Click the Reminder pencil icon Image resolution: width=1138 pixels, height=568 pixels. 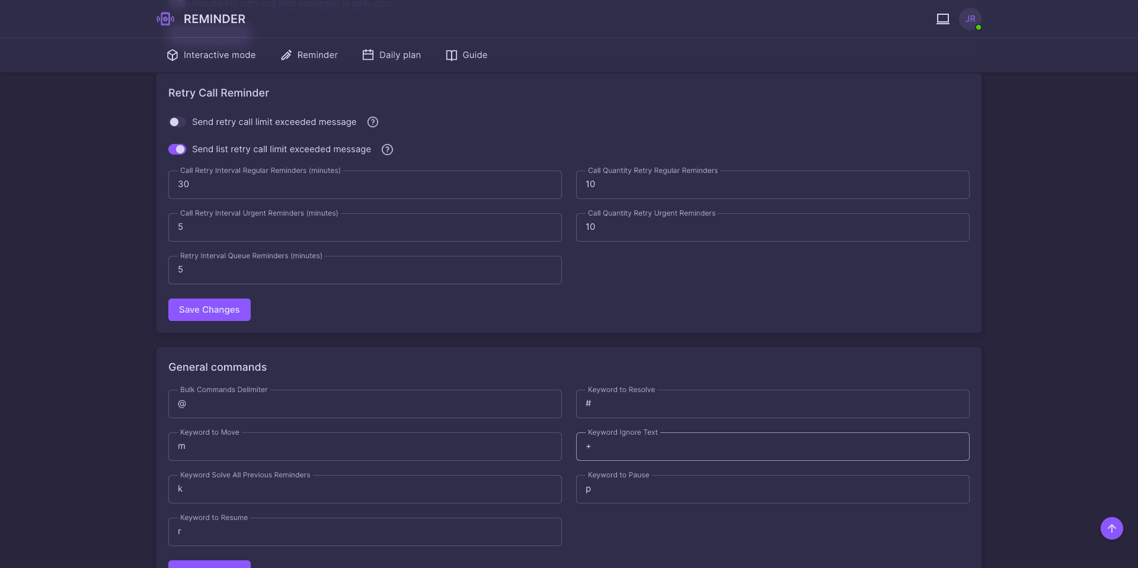pos(286,55)
